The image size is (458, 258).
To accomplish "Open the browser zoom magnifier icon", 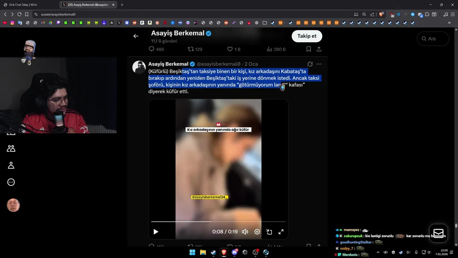I will pos(364,14).
